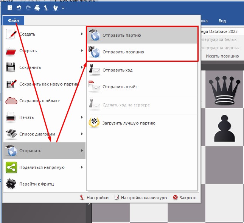Click the redo arrow in quick access toolbar
Screen dimensions: 244x223
pos(28,8)
